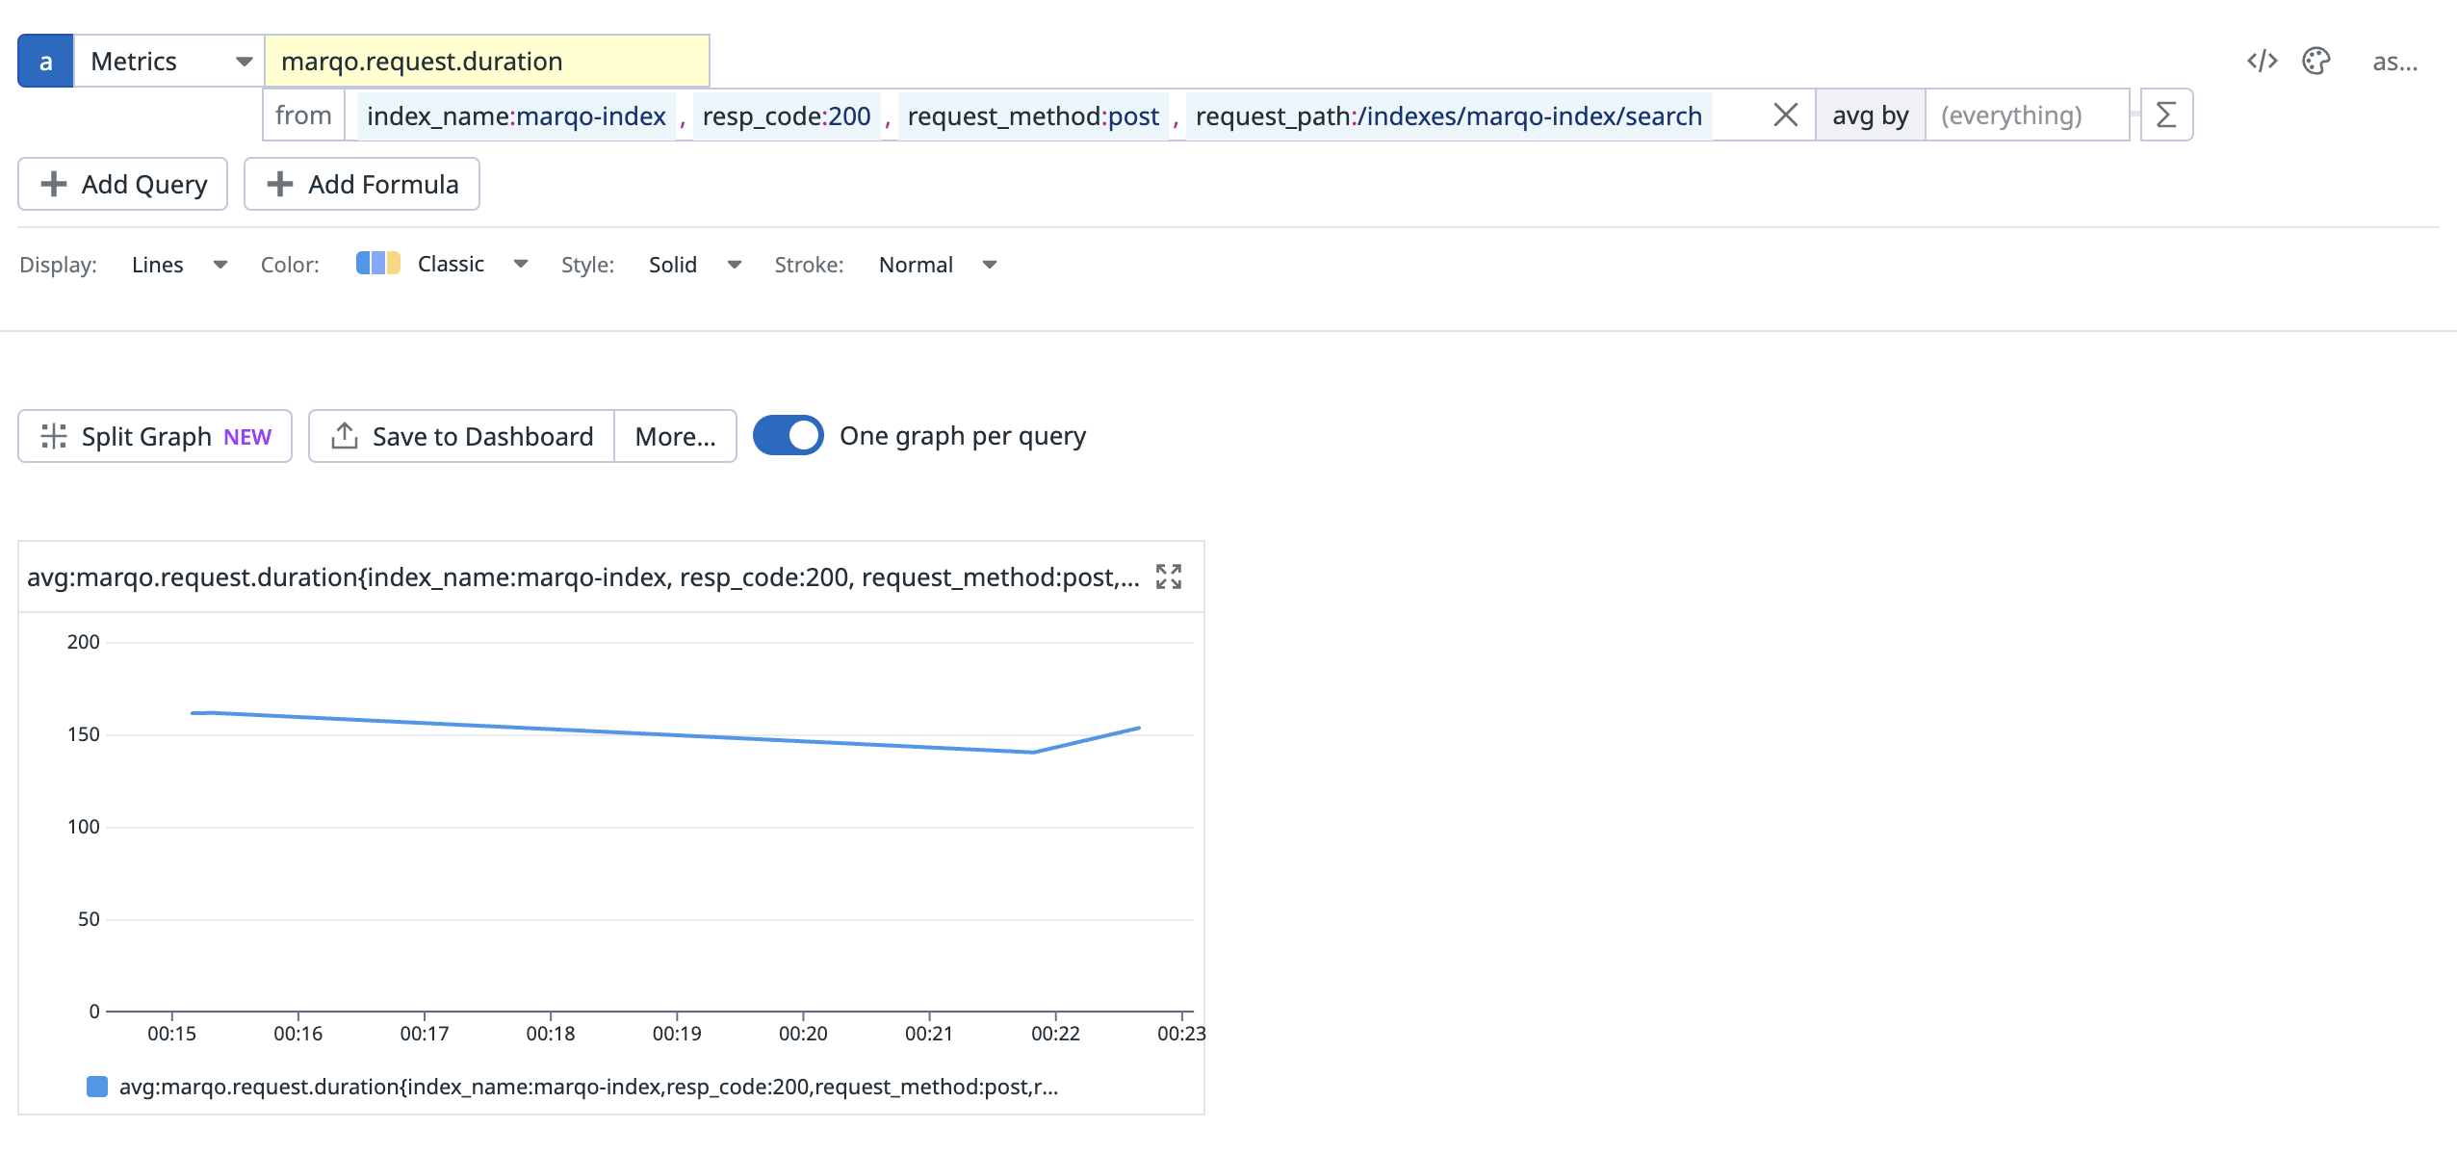
Task: Click the Add Query button
Action: [x=123, y=184]
